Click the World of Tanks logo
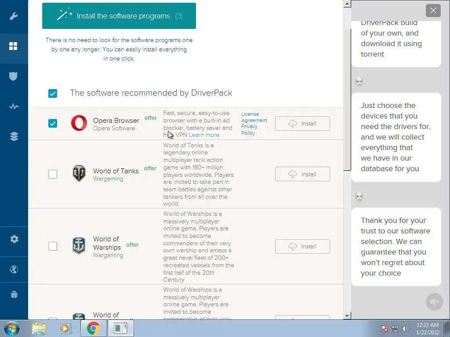Screen dimensions: 450x337 (79, 173)
